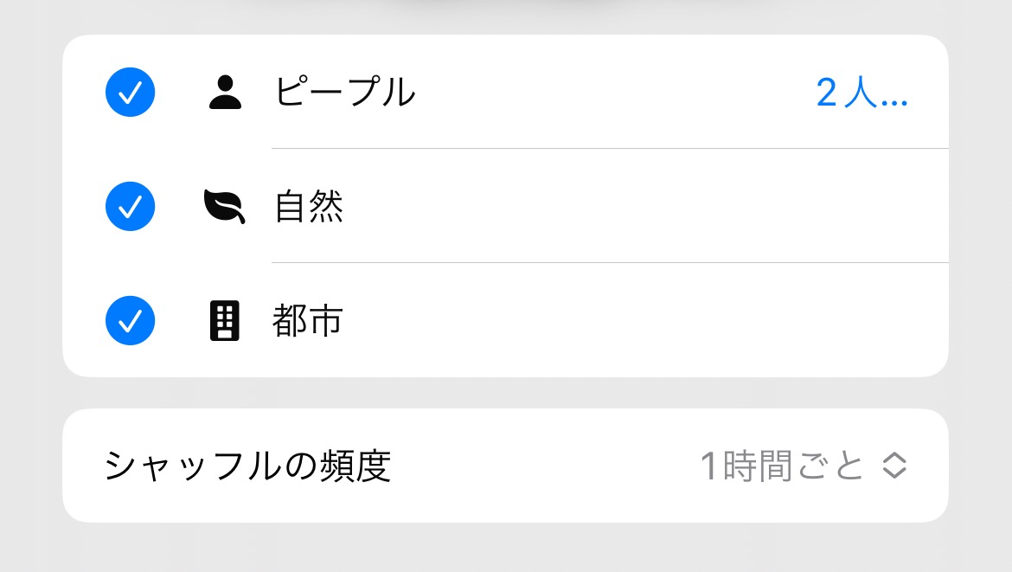Click the gray gap between the cards
Viewport: 1012px width, 572px height.
[x=505, y=393]
